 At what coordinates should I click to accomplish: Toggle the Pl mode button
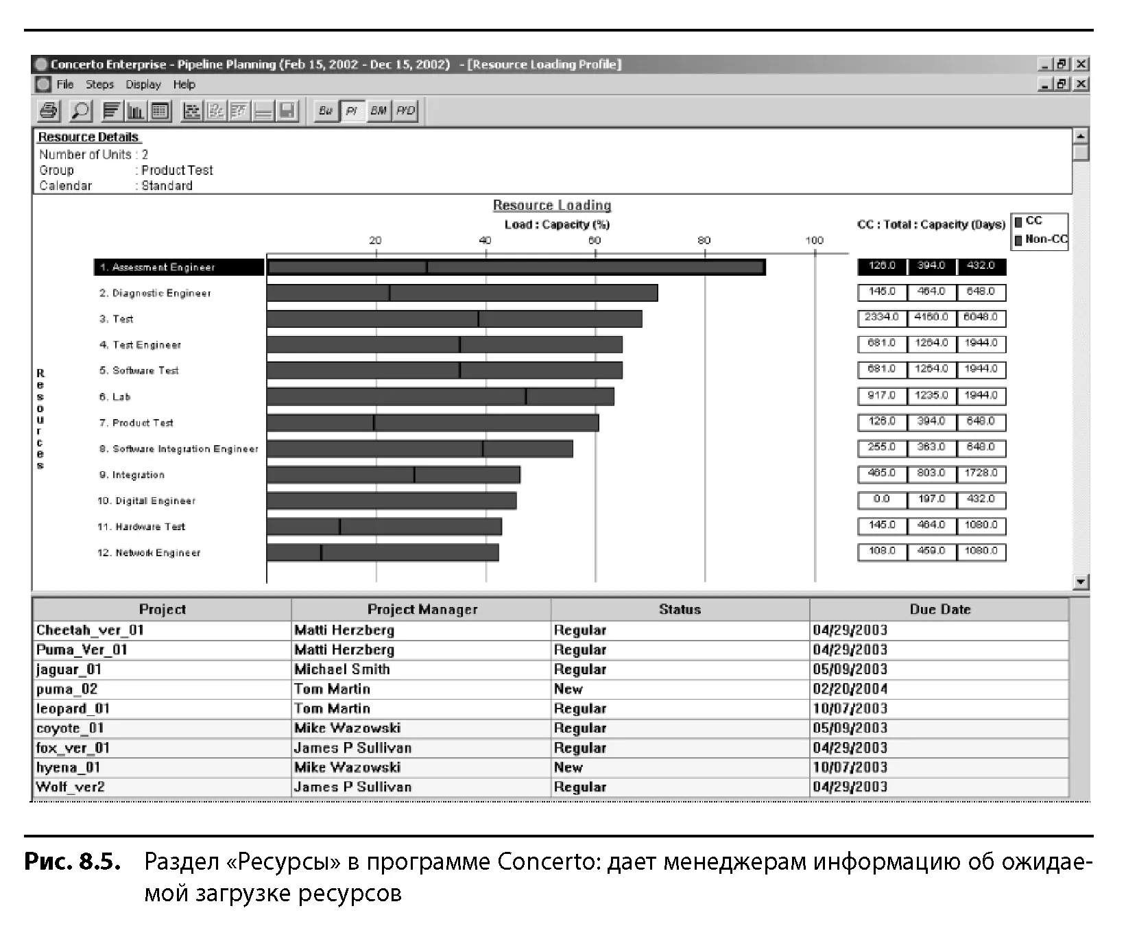pos(352,110)
